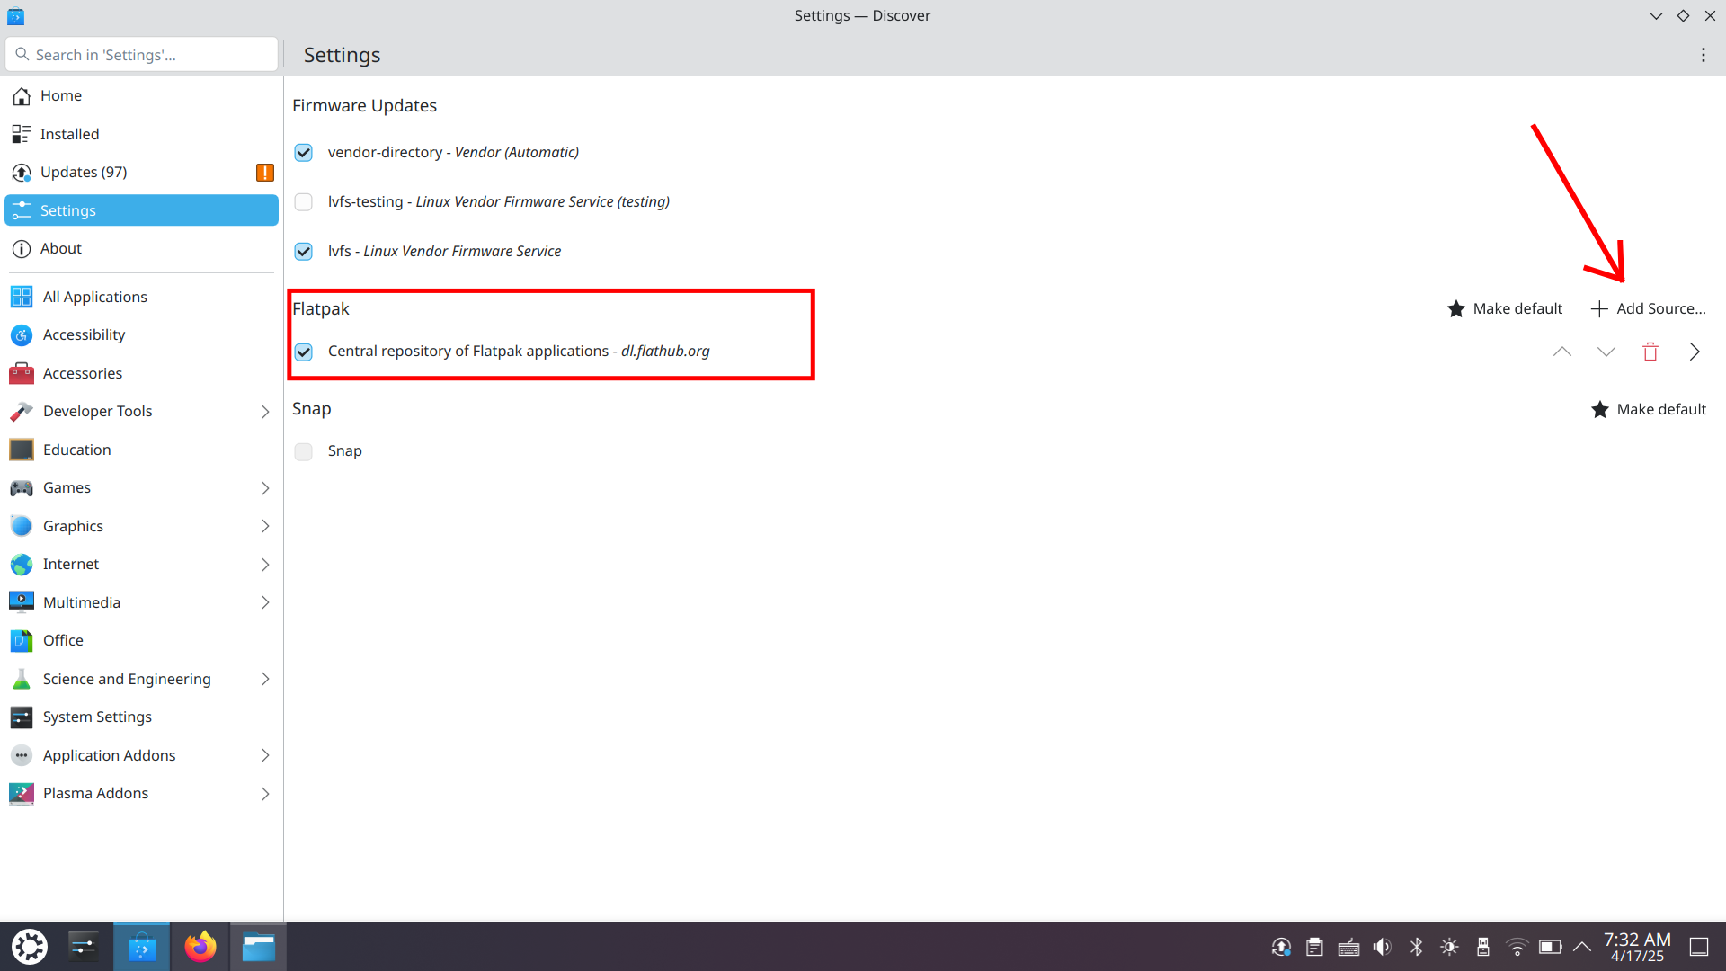The height and width of the screenshot is (971, 1726).
Task: Open the three-dot overflow menu
Action: (x=1703, y=55)
